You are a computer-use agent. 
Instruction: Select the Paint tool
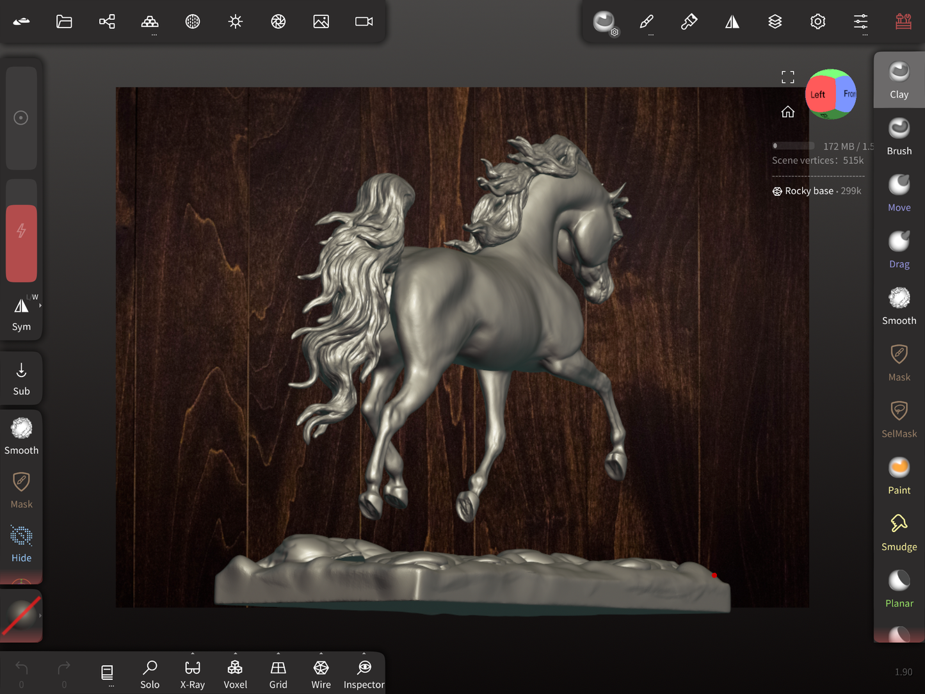899,476
